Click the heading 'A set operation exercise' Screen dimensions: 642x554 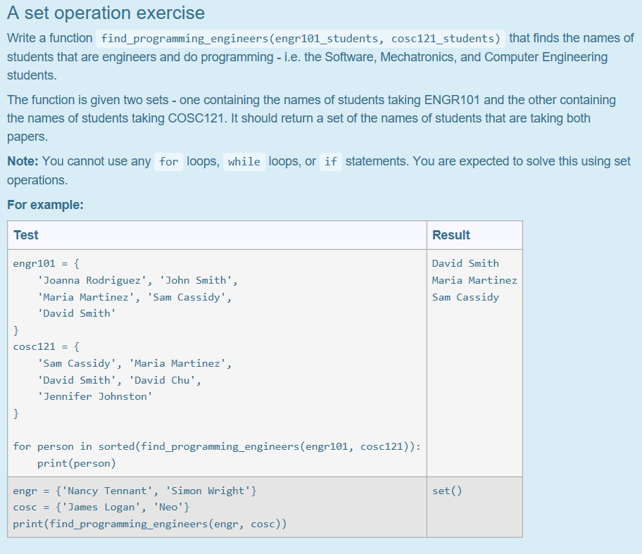(x=106, y=13)
